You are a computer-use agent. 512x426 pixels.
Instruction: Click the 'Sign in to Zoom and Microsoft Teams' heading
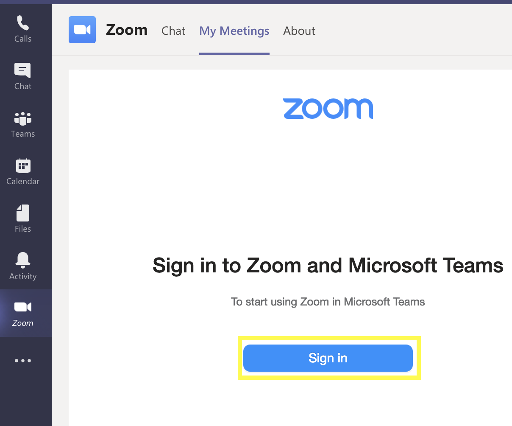tap(328, 266)
